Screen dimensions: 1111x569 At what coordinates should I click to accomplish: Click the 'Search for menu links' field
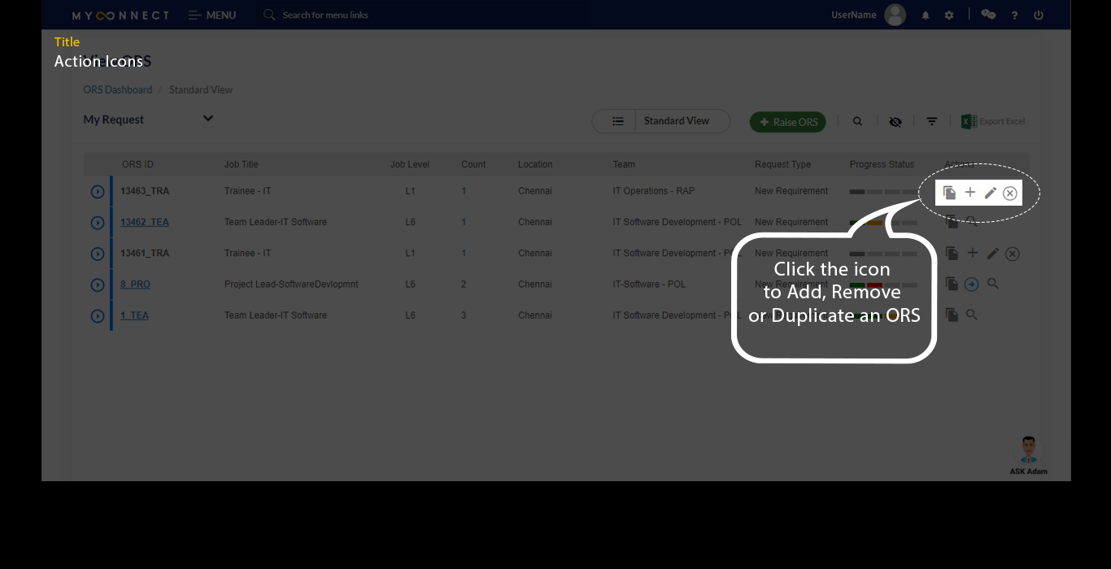(x=325, y=15)
